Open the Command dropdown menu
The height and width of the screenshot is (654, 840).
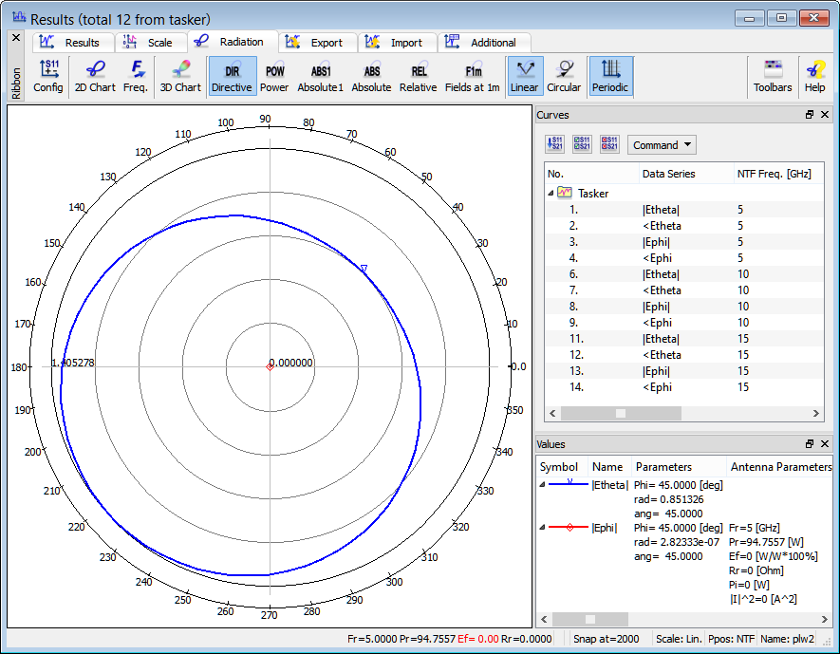662,145
